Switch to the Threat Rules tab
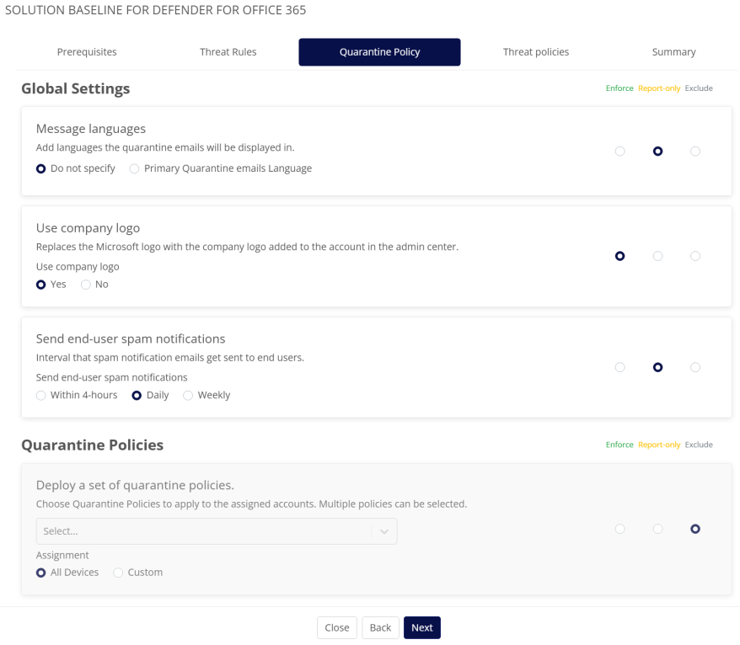The width and height of the screenshot is (740, 645). [228, 52]
